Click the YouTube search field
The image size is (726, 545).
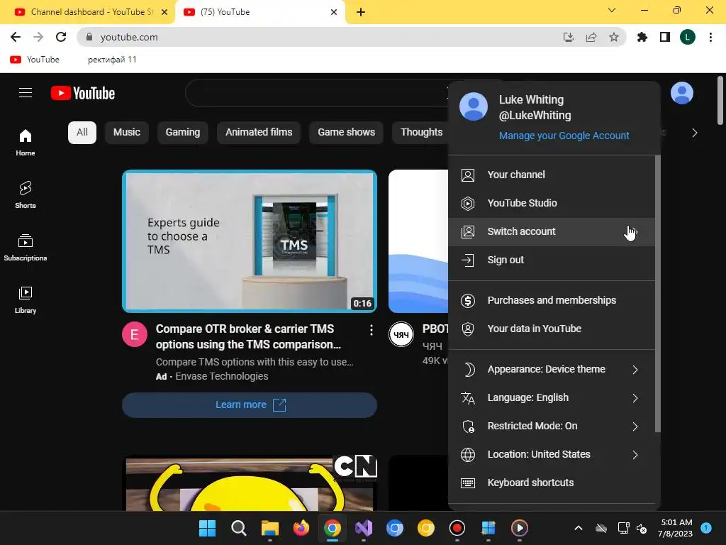315,93
